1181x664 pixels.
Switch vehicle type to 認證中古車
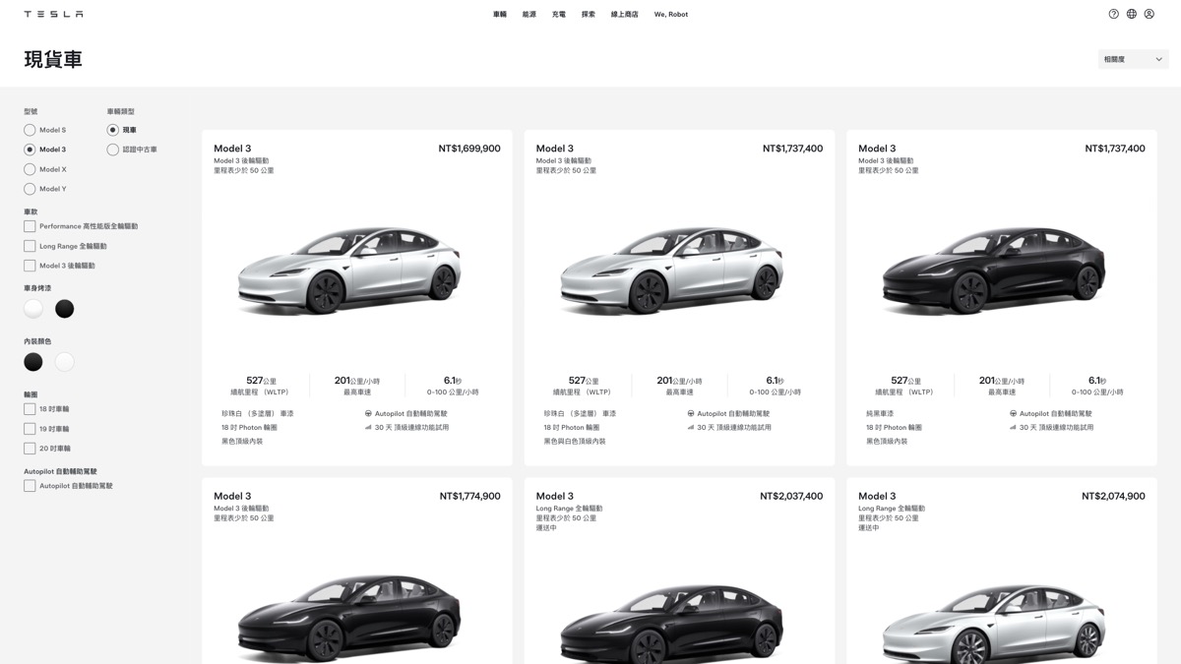[112, 150]
